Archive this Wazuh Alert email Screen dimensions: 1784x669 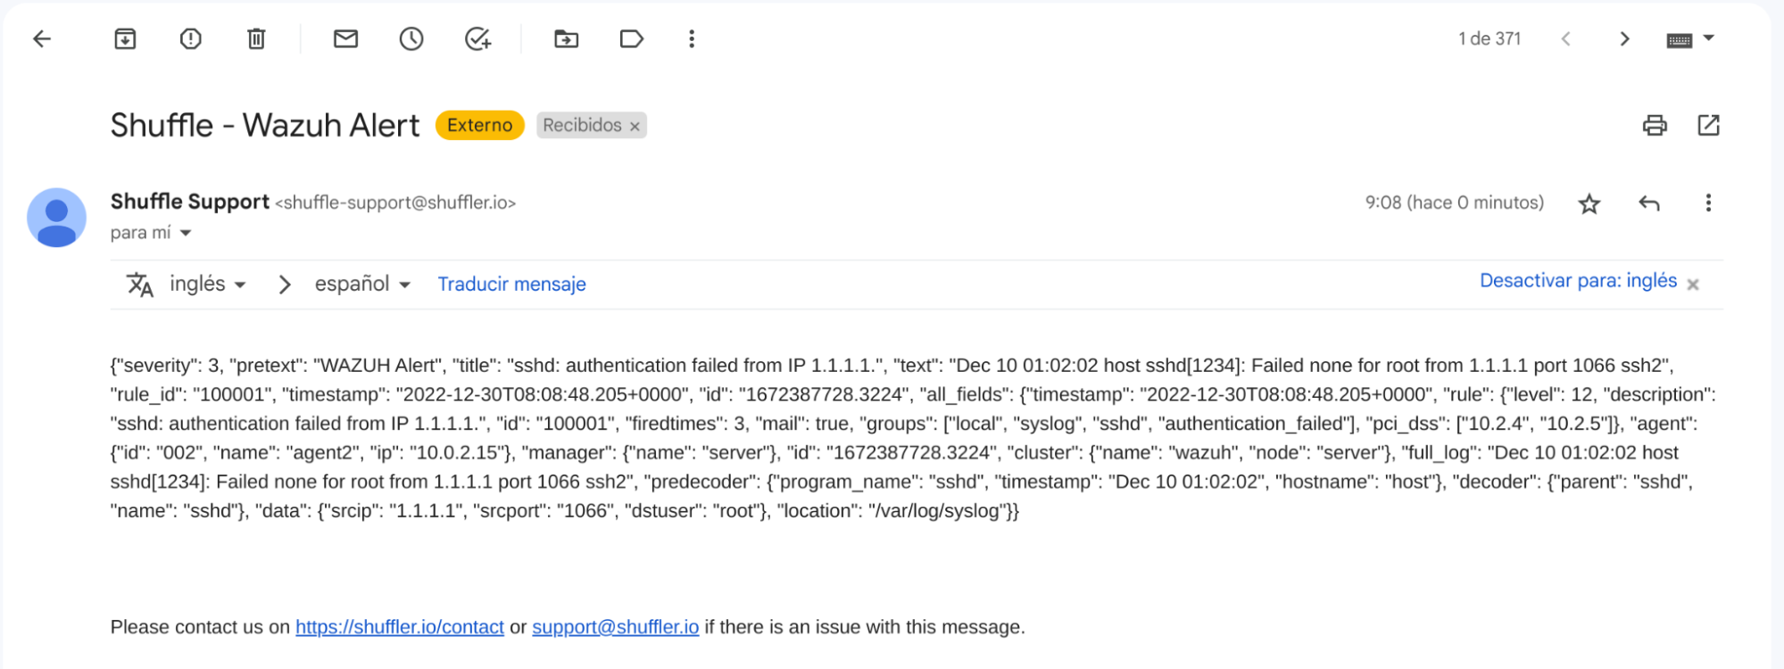(125, 38)
